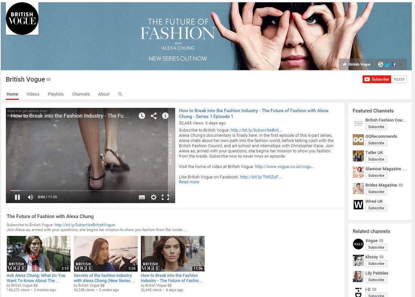Click Klossy channel icon
The image size is (415, 297).
click(358, 260)
